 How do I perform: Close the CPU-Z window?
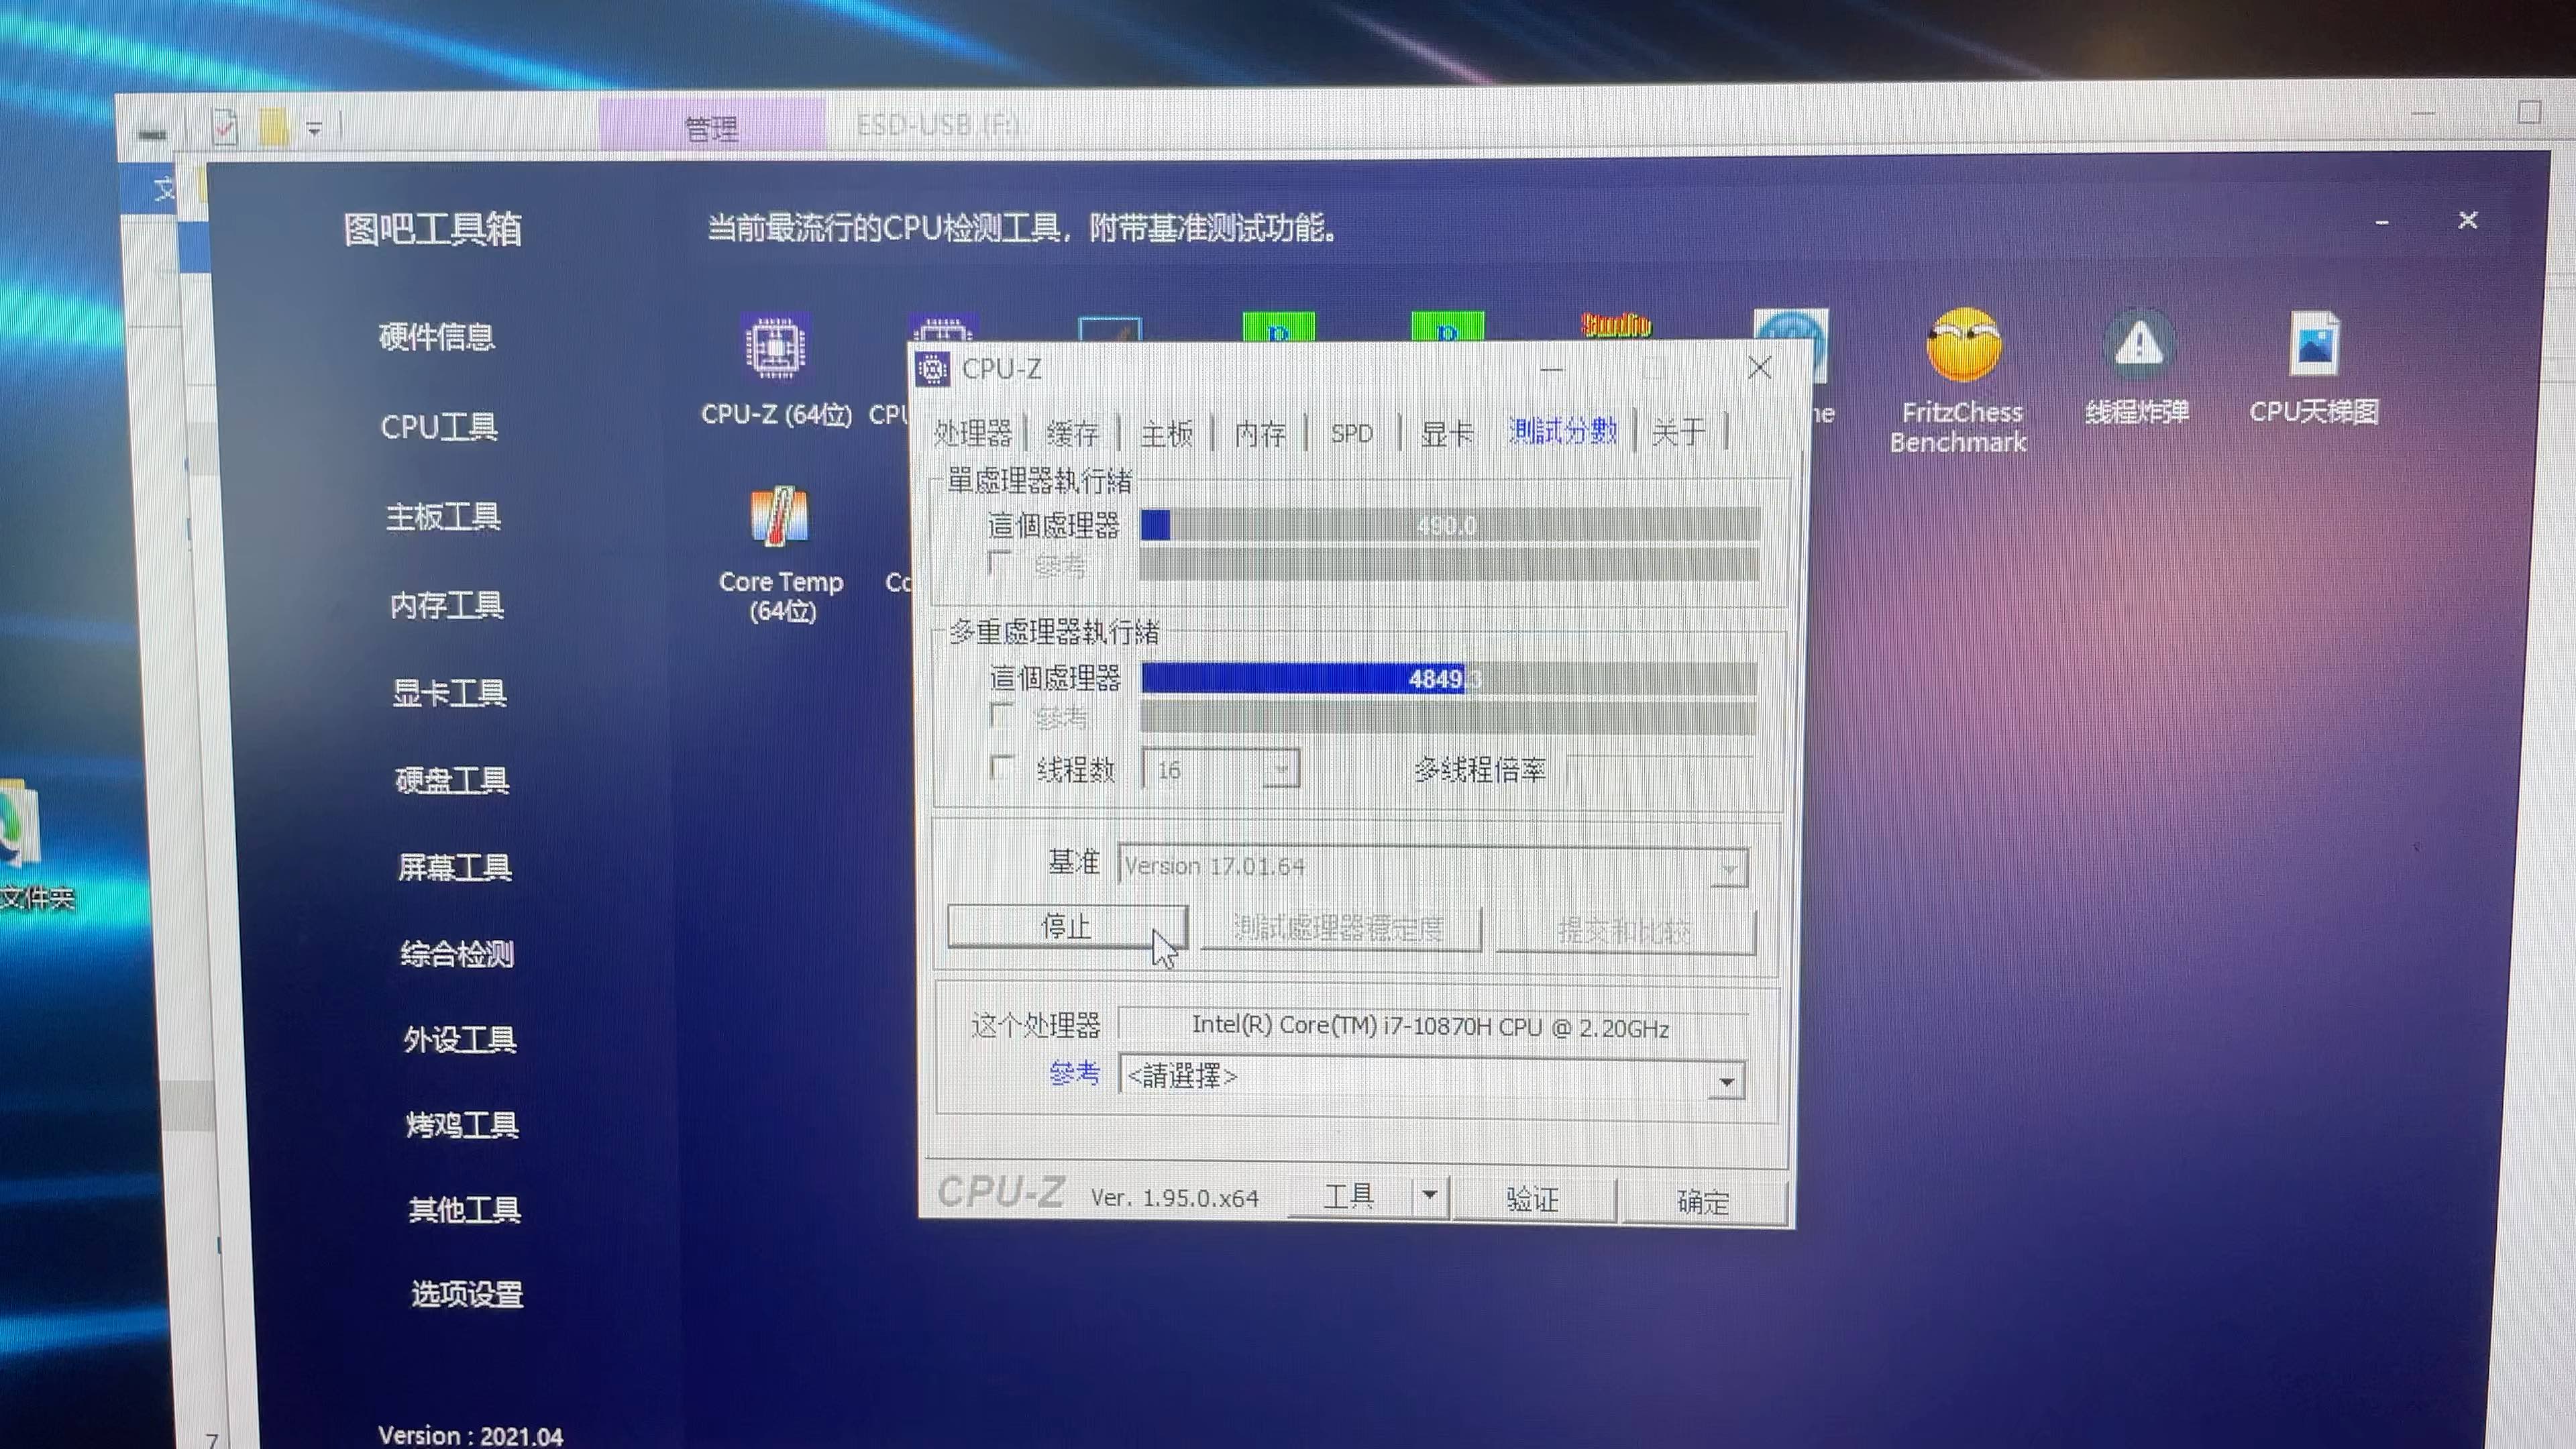pyautogui.click(x=1760, y=368)
